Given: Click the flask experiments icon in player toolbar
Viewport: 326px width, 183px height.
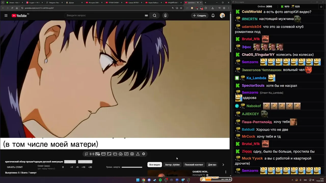Looking at the screenshot, I should 138,154.
